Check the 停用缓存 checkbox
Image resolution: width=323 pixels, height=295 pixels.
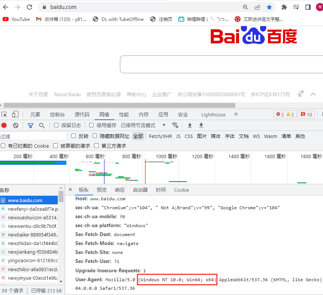91,125
